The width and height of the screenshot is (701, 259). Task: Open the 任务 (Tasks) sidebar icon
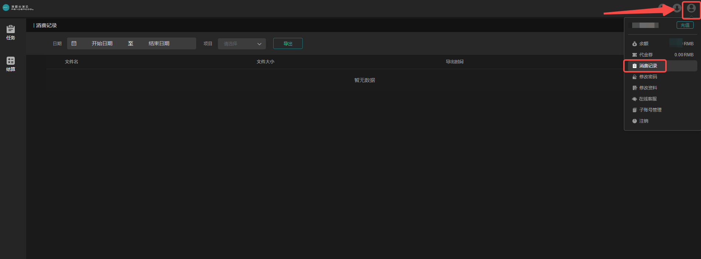pyautogui.click(x=11, y=32)
